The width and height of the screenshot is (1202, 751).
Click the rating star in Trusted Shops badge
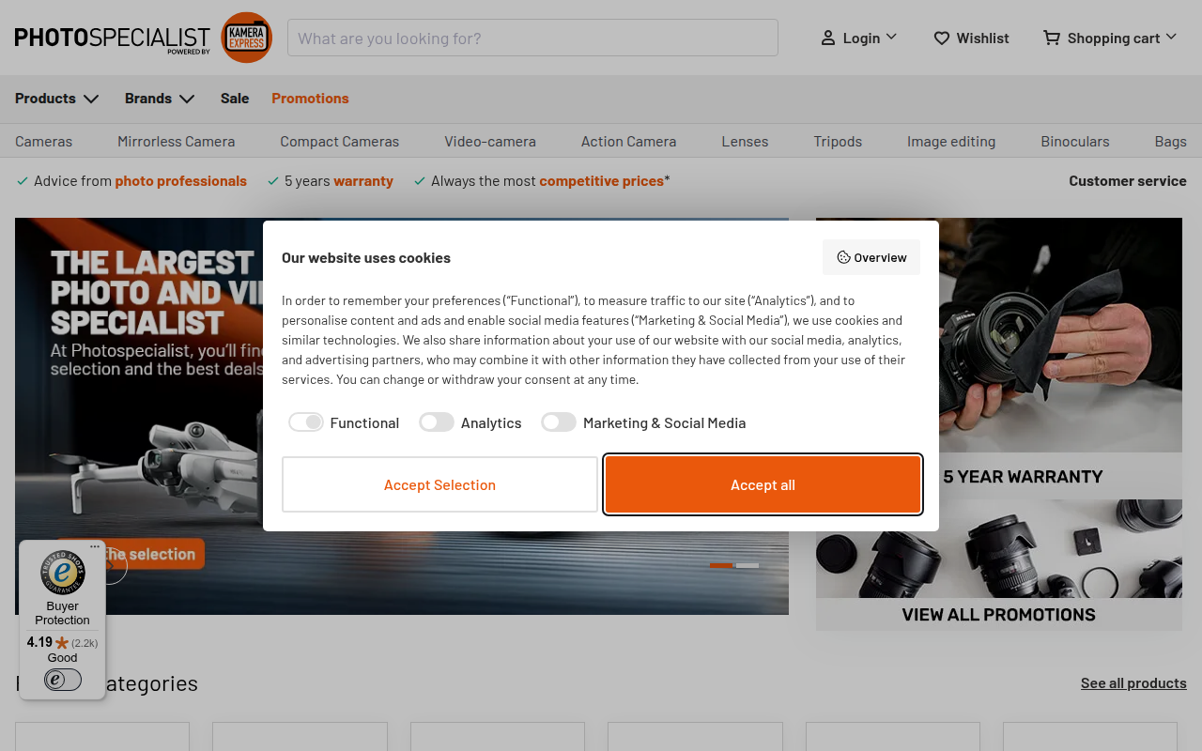coord(62,643)
